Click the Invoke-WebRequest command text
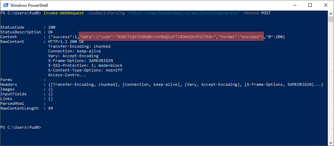This screenshot has height=146, width=334. click(64, 13)
